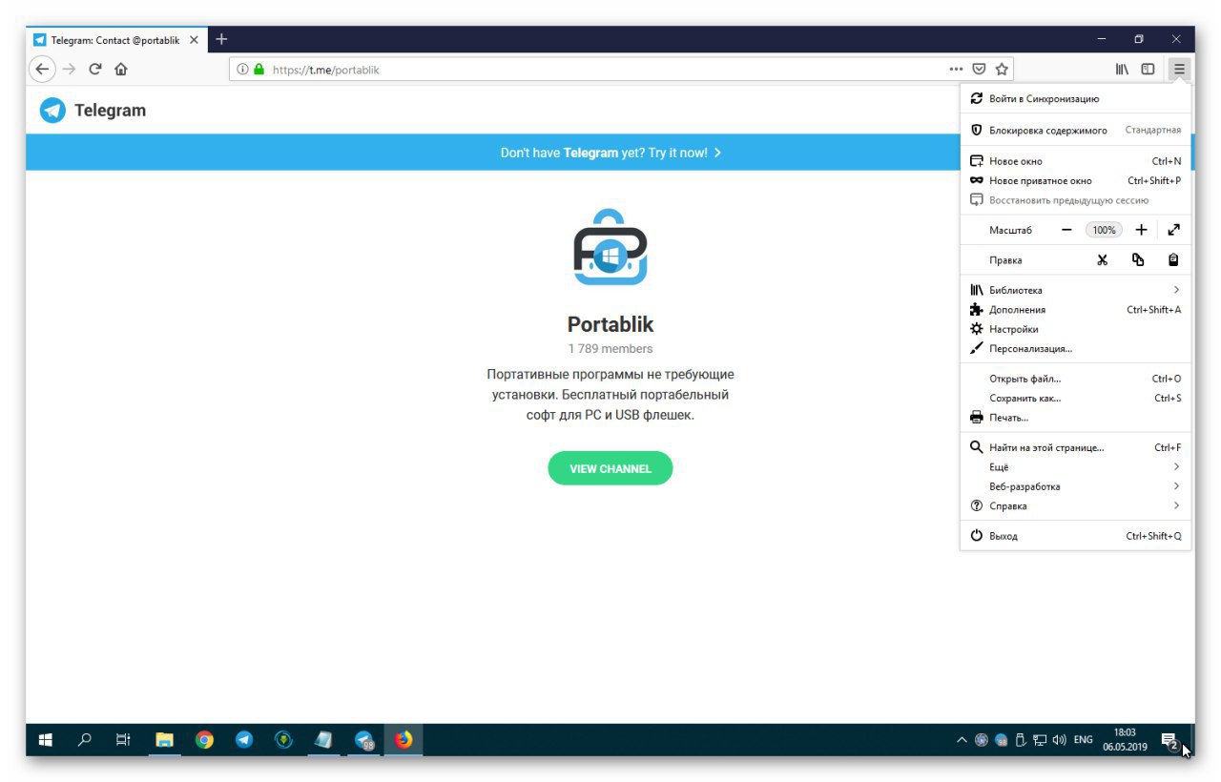This screenshot has height=782, width=1221.
Task: Open the Windows Start menu
Action: (45, 739)
